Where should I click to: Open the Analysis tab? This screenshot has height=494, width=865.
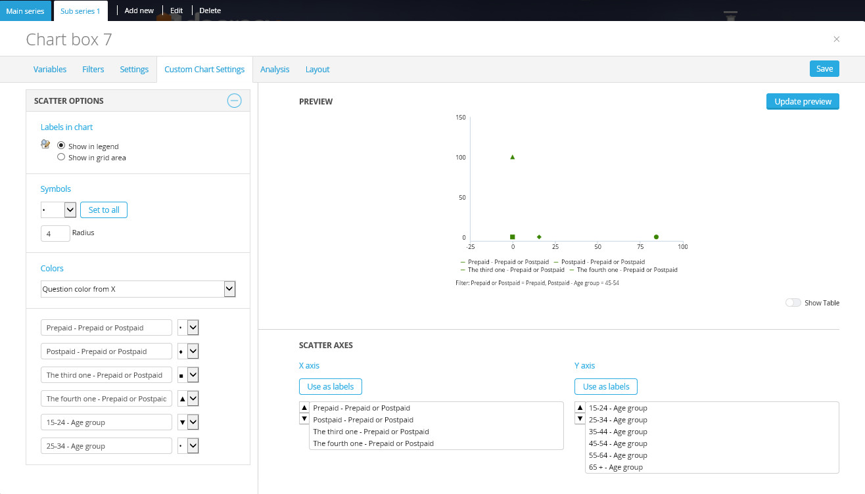275,70
